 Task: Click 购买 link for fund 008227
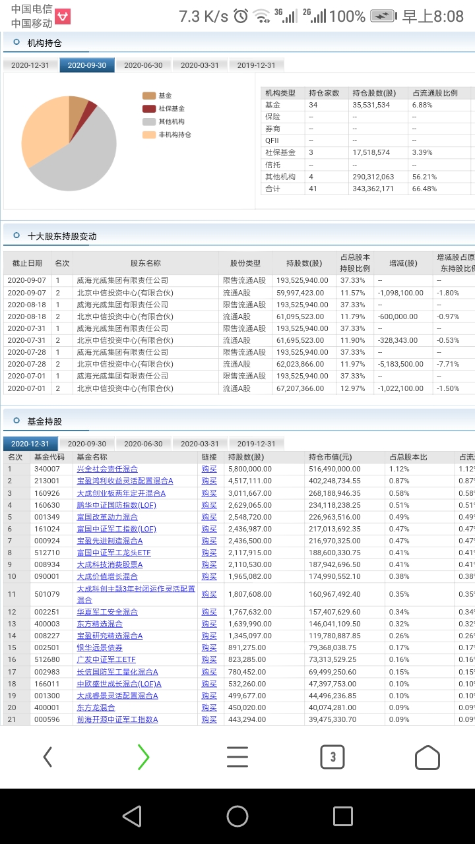click(x=209, y=636)
